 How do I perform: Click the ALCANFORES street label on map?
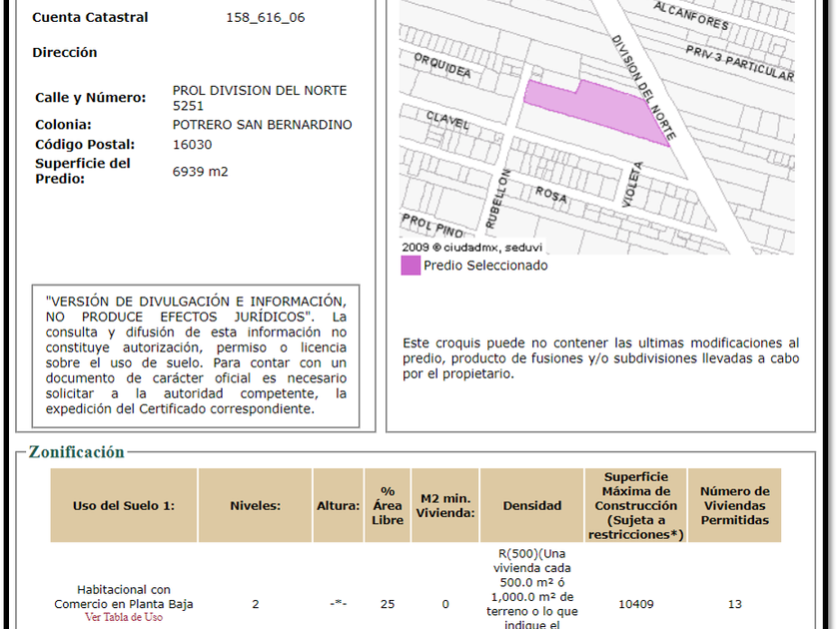(x=691, y=16)
